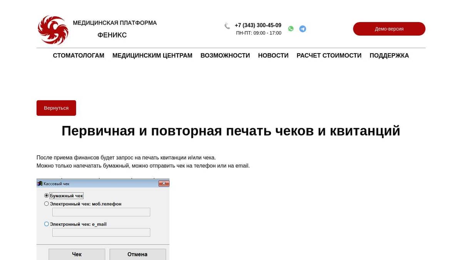
Task: Go to НОВОСТИ section
Action: point(273,55)
